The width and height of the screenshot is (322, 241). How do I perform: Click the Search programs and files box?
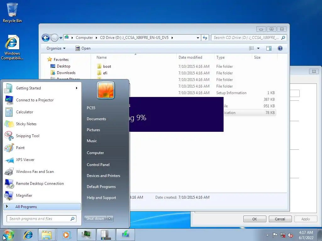pyautogui.click(x=42, y=219)
